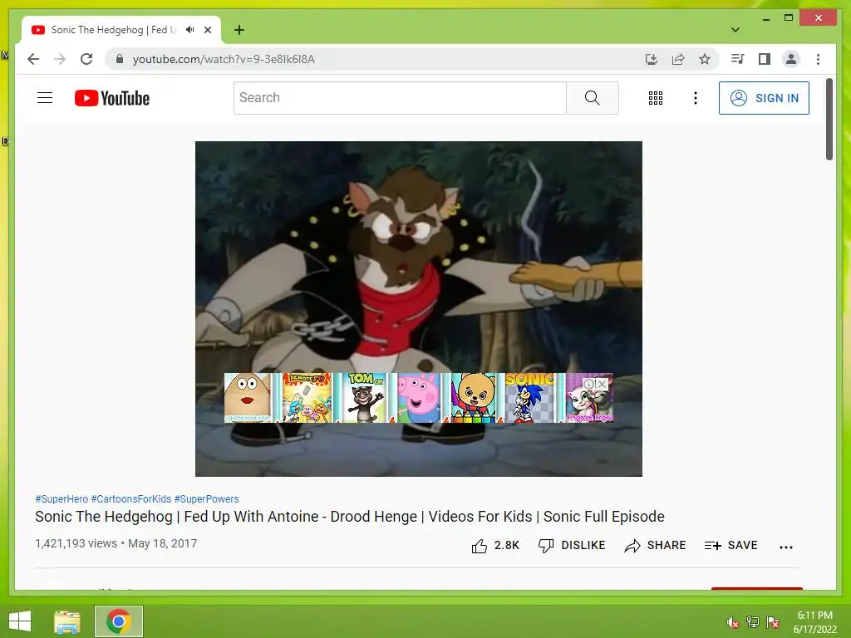Click the bear coloring ad thumbnail

(x=473, y=398)
